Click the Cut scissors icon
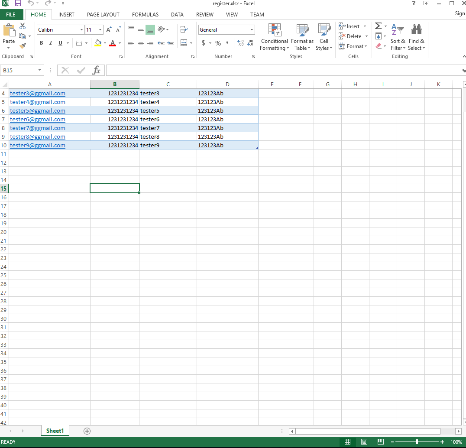 (x=23, y=26)
